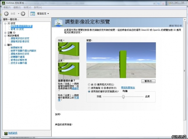188x139 pixels.
Task: Expand the 立體 3D tree node
Action: [x=5, y=32]
